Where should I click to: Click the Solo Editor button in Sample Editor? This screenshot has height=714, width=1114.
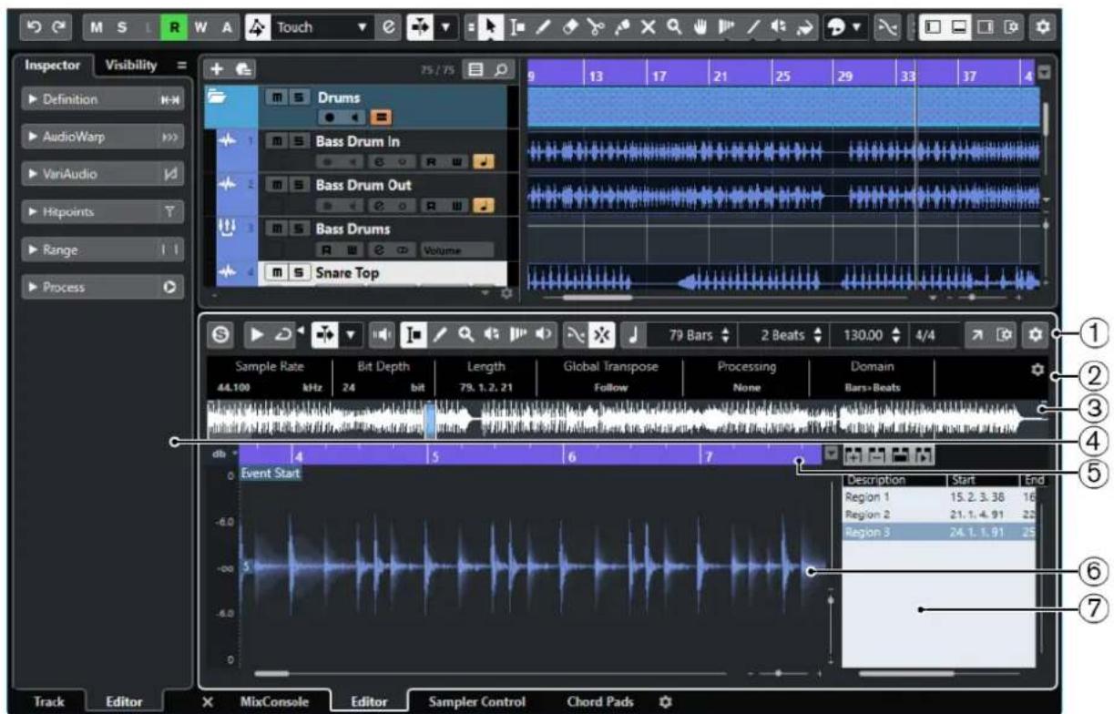click(220, 334)
